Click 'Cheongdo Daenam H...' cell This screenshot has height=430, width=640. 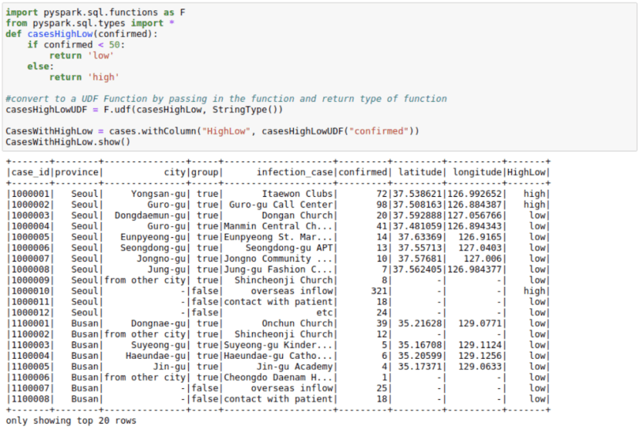pos(278,377)
